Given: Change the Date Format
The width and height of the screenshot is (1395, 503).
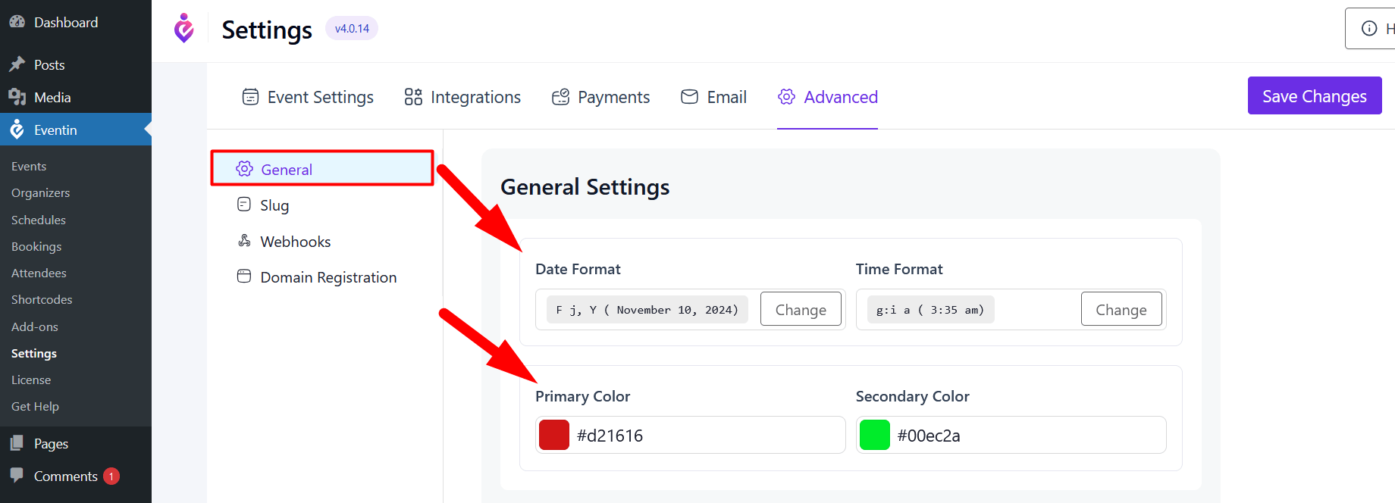Looking at the screenshot, I should (801, 309).
